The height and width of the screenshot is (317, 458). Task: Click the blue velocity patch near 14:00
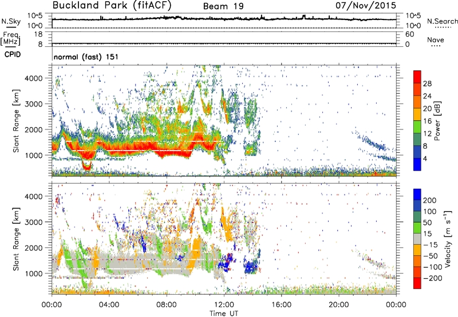coord(251,266)
